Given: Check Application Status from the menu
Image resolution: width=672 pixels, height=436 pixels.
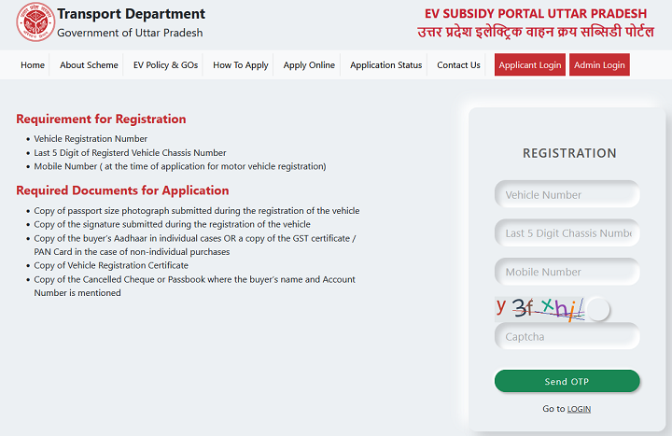Looking at the screenshot, I should (x=385, y=65).
